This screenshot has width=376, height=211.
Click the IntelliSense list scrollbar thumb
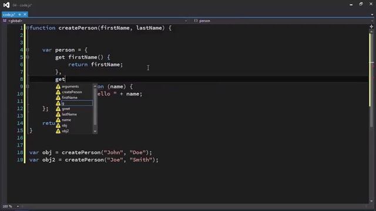point(95,107)
